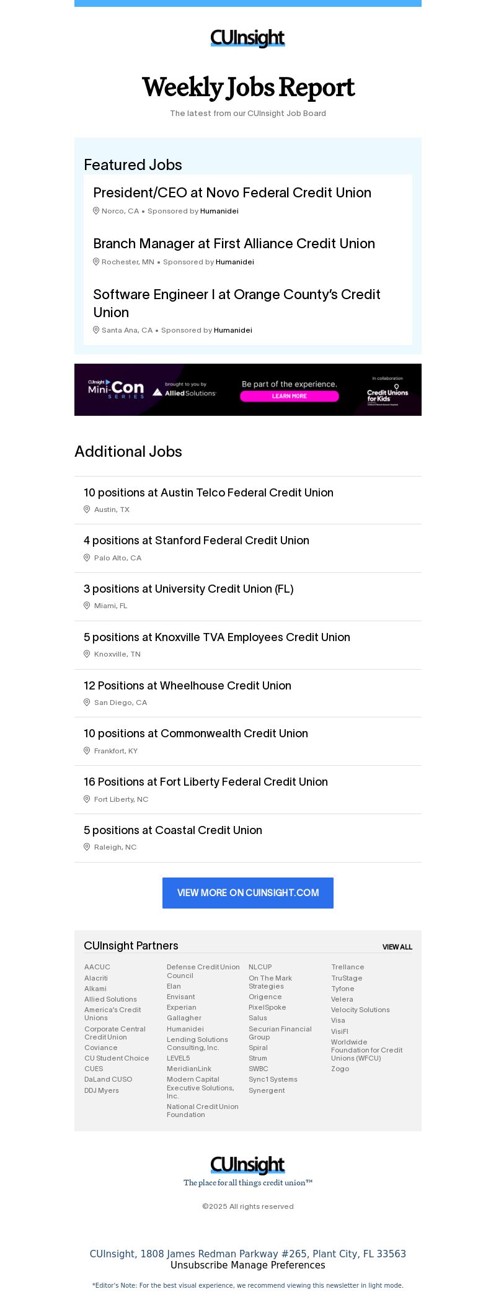The image size is (496, 1302).
Task: Click location pin icon beside Norco, CA
Action: pos(96,211)
